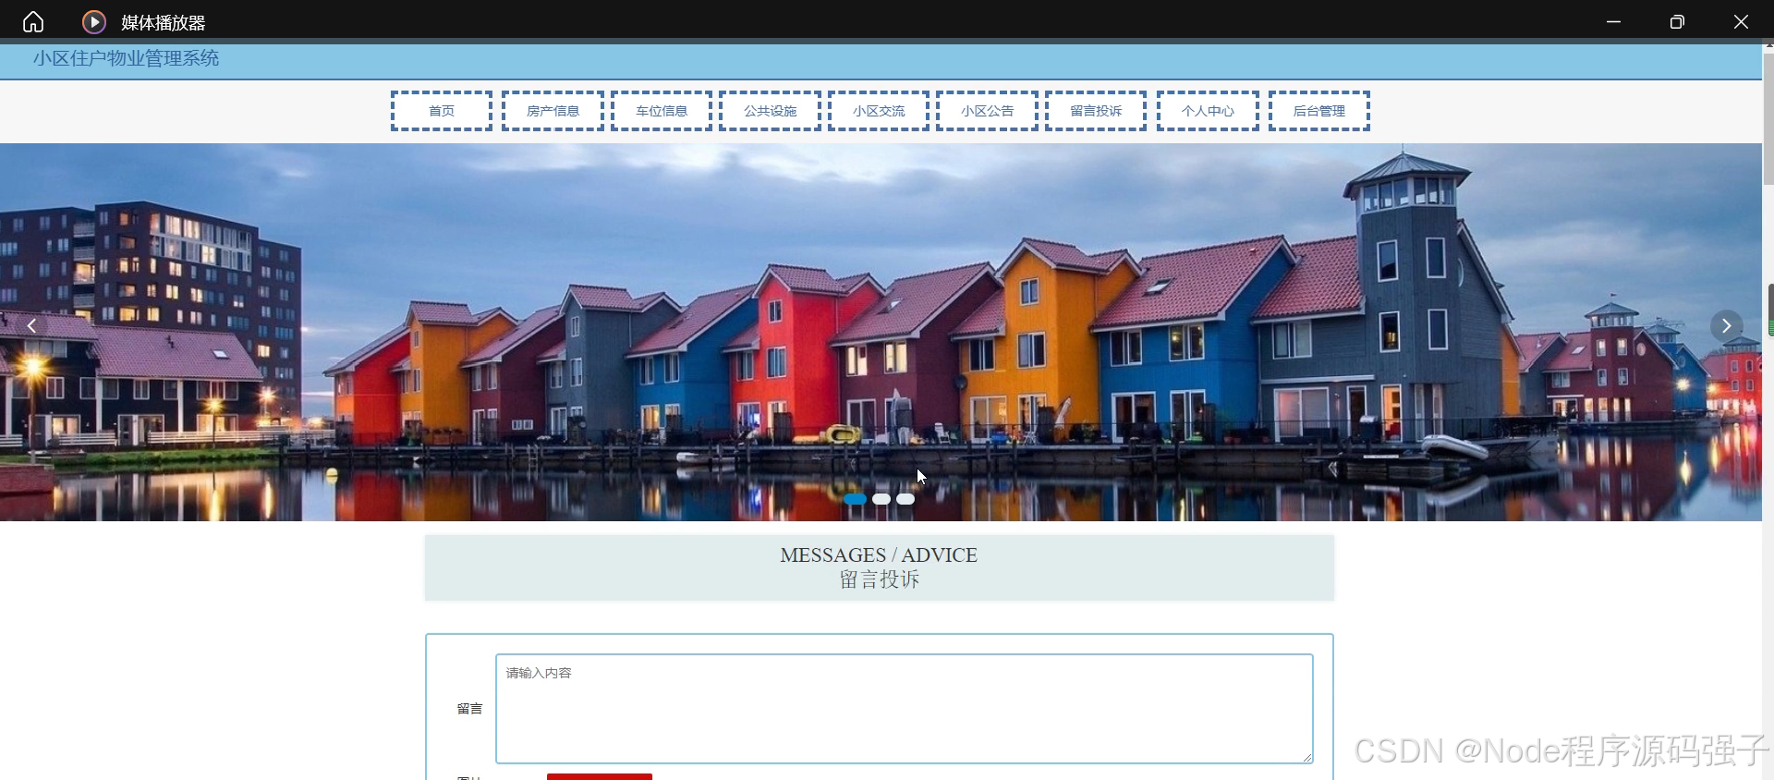1774x780 pixels.
Task: Select the first carousel indicator dot
Action: [x=856, y=499]
